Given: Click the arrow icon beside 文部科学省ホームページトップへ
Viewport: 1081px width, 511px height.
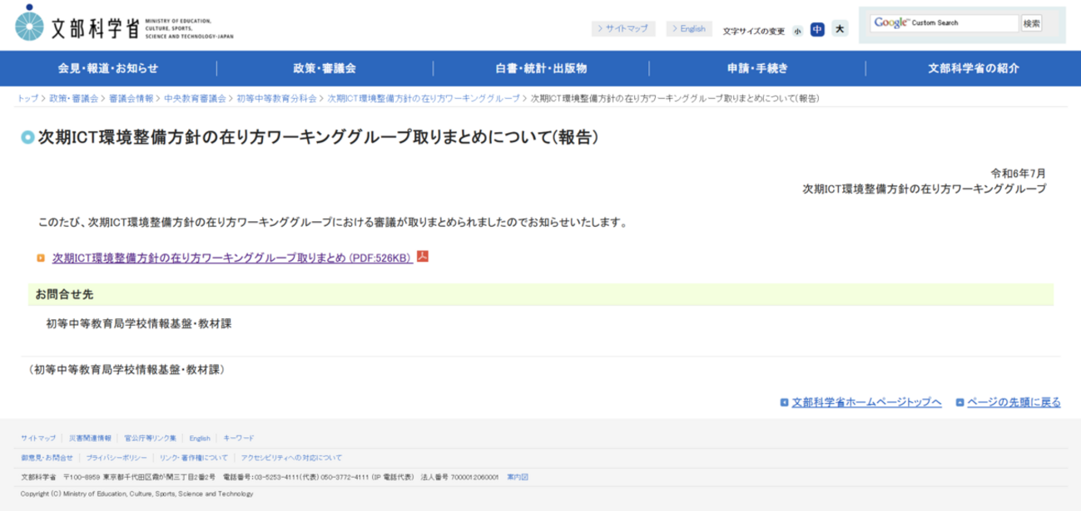Looking at the screenshot, I should (x=784, y=402).
